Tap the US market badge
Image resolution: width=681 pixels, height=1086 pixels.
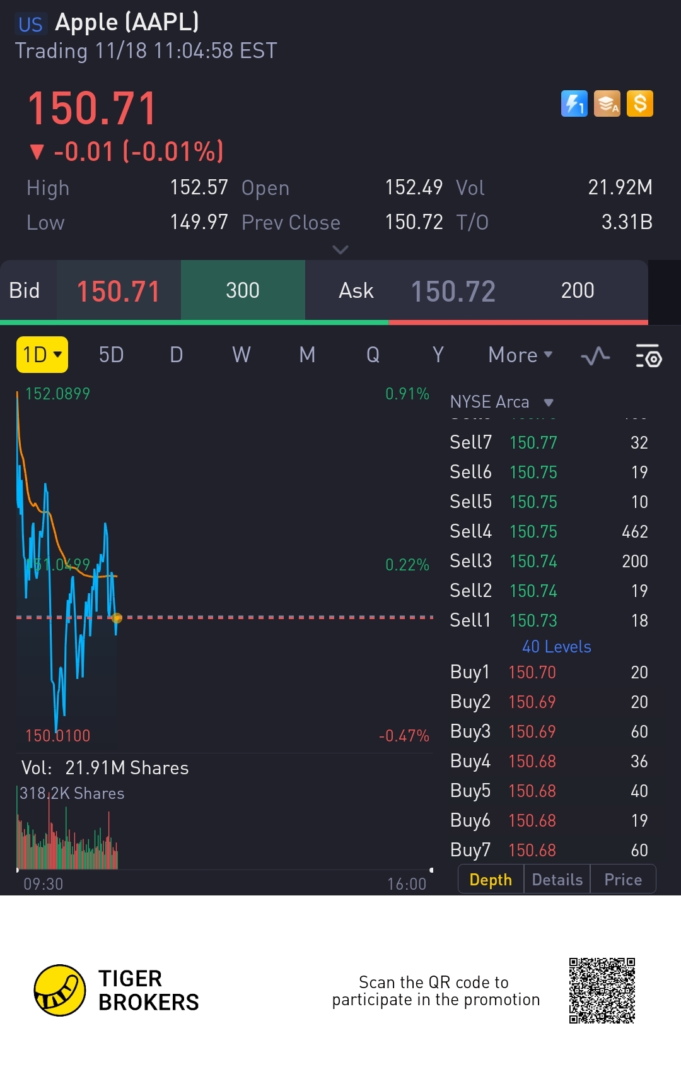[30, 24]
